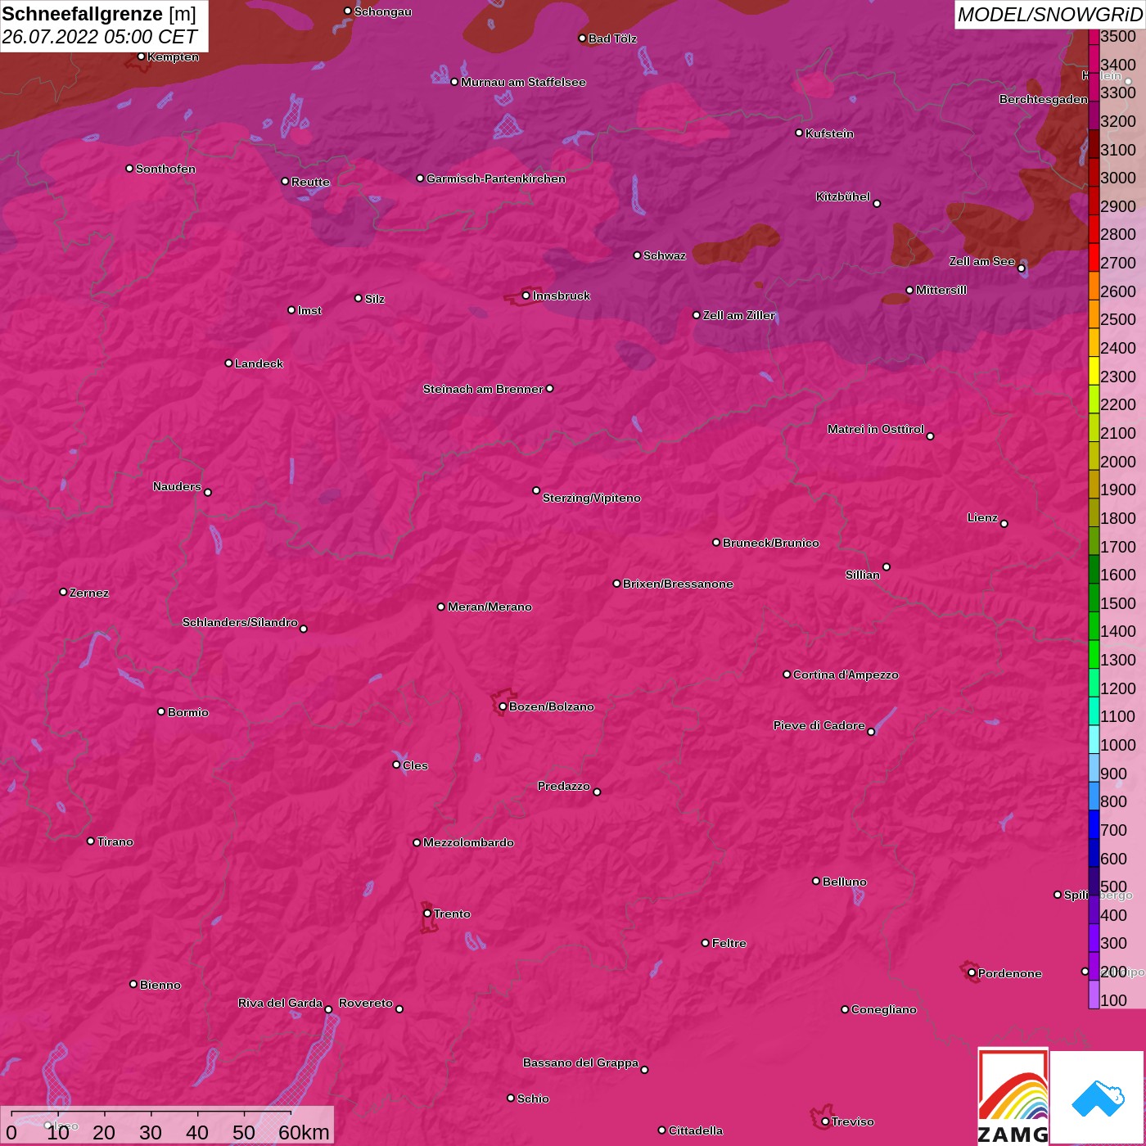The image size is (1146, 1146).
Task: Select the Treviso city label
Action: point(852,1121)
